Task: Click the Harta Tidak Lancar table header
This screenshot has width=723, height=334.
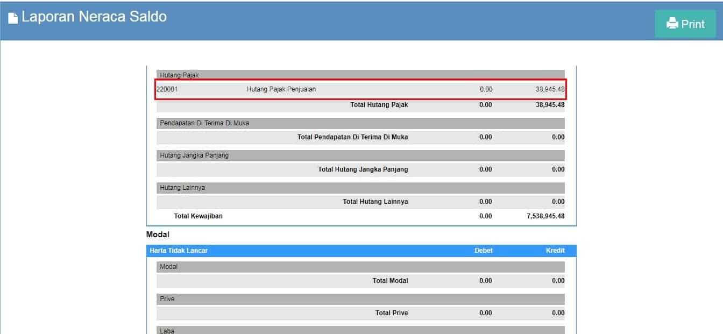Action: pyautogui.click(x=179, y=251)
